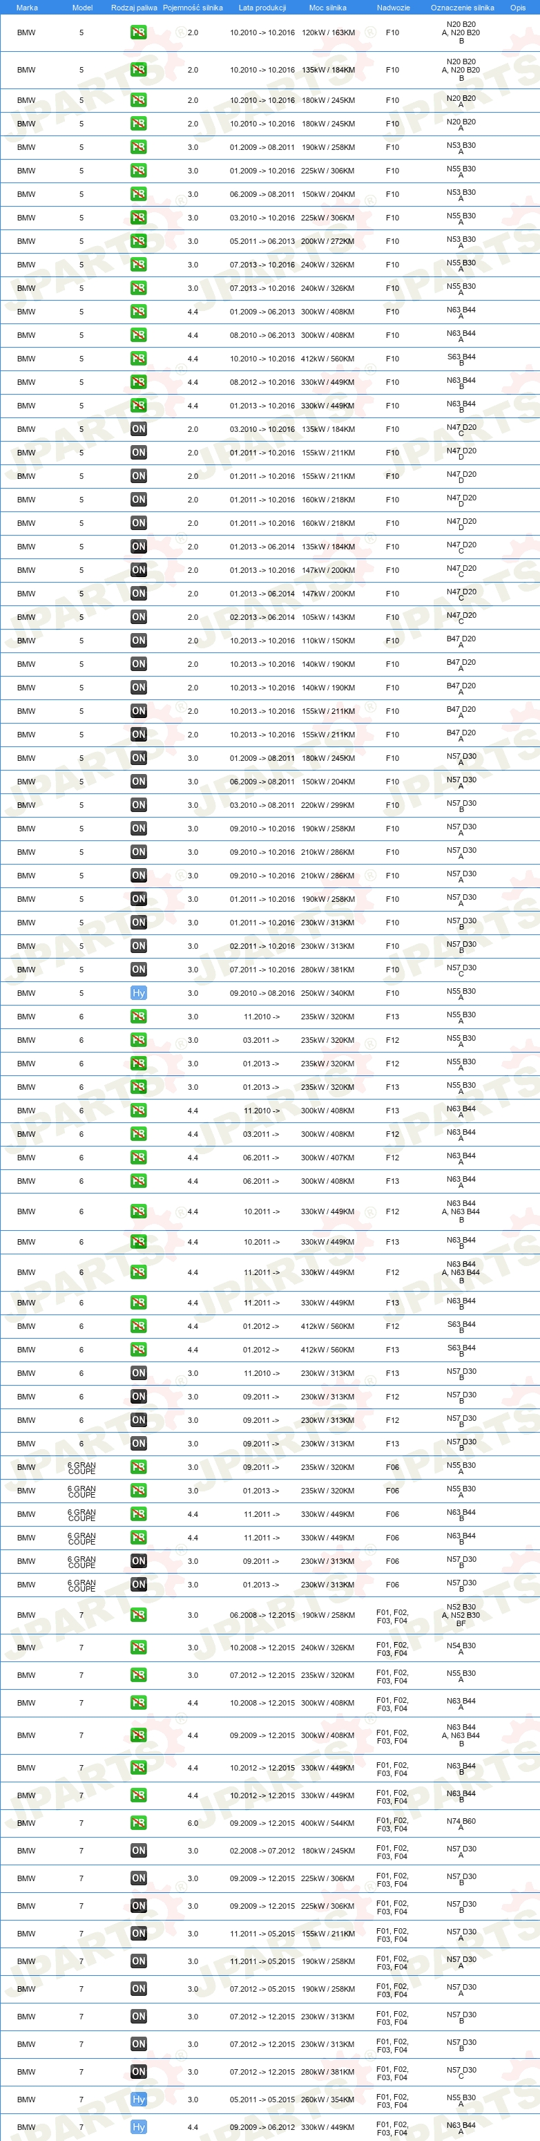Image resolution: width=540 pixels, height=2141 pixels.
Task: Click diesel ON icon in 220kW / 299KM row
Action: [x=138, y=804]
